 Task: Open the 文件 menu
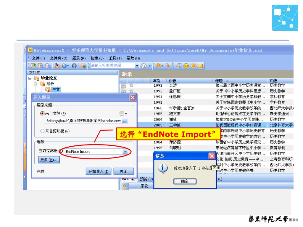(38, 58)
